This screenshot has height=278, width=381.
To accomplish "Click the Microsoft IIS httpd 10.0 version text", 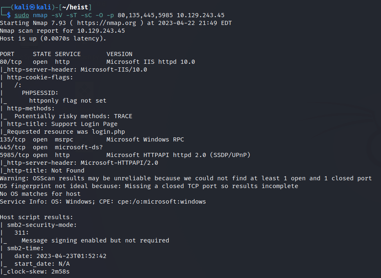I will (150, 62).
